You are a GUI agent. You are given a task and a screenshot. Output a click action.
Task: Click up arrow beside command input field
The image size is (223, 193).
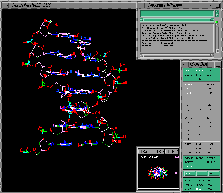click(217, 12)
